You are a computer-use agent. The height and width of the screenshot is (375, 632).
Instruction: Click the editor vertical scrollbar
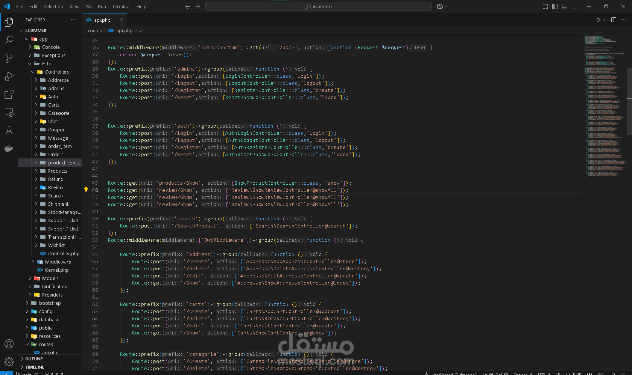point(629,101)
